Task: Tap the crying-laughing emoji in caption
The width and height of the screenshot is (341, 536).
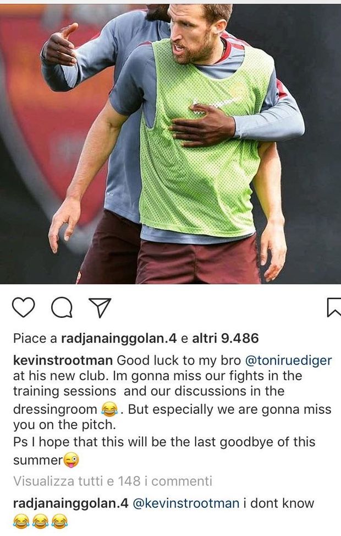Action: [x=109, y=409]
